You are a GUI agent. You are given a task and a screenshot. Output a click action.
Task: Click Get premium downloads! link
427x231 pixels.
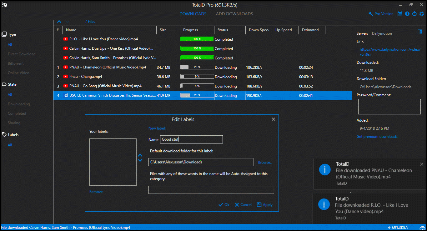378,137
